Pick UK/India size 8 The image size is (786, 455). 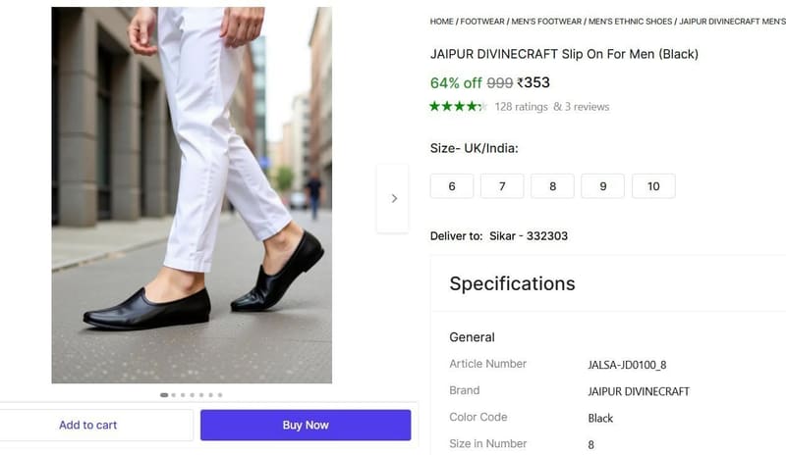552,186
